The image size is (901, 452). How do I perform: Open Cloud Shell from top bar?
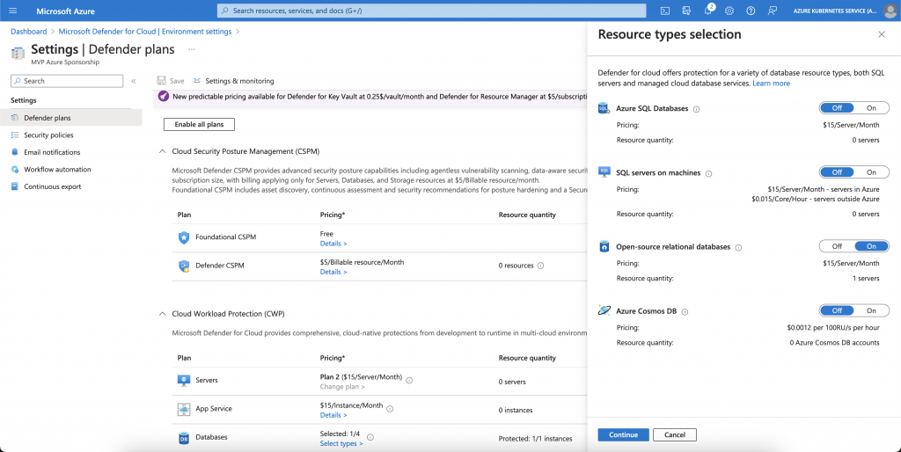pyautogui.click(x=665, y=11)
